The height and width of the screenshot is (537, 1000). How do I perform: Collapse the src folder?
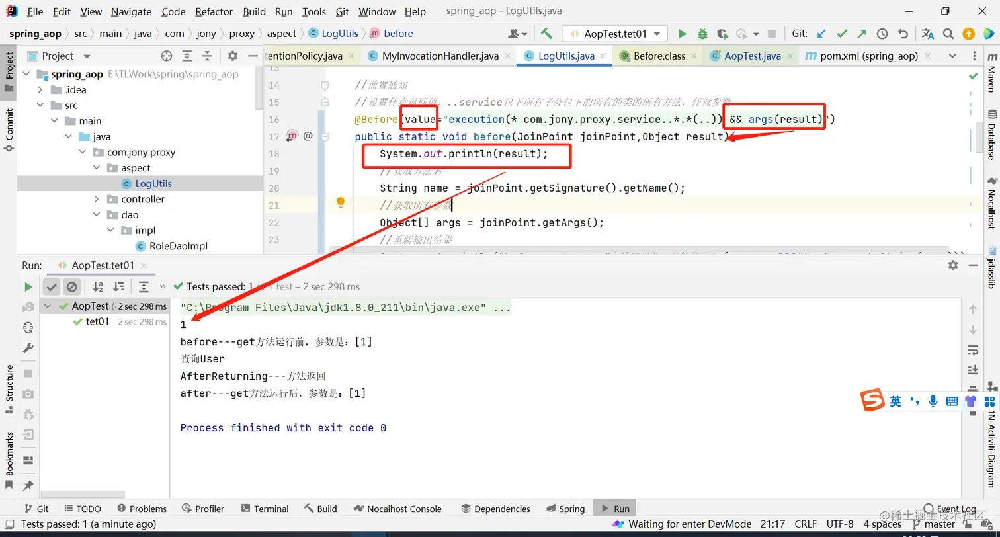40,106
